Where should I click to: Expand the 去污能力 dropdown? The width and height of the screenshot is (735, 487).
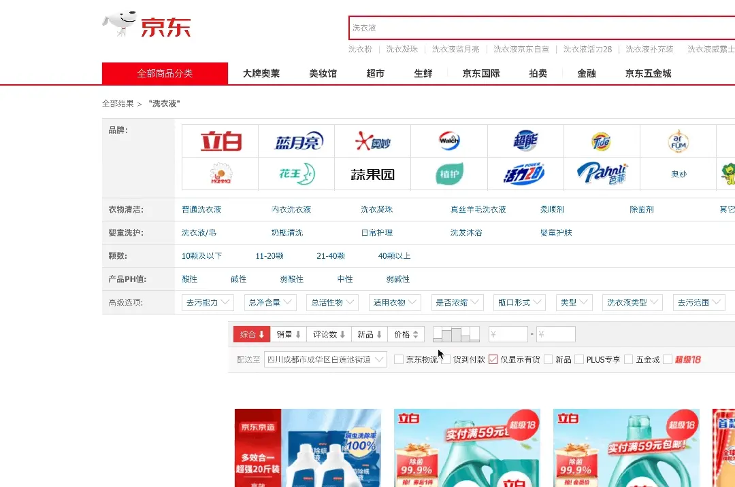(208, 302)
